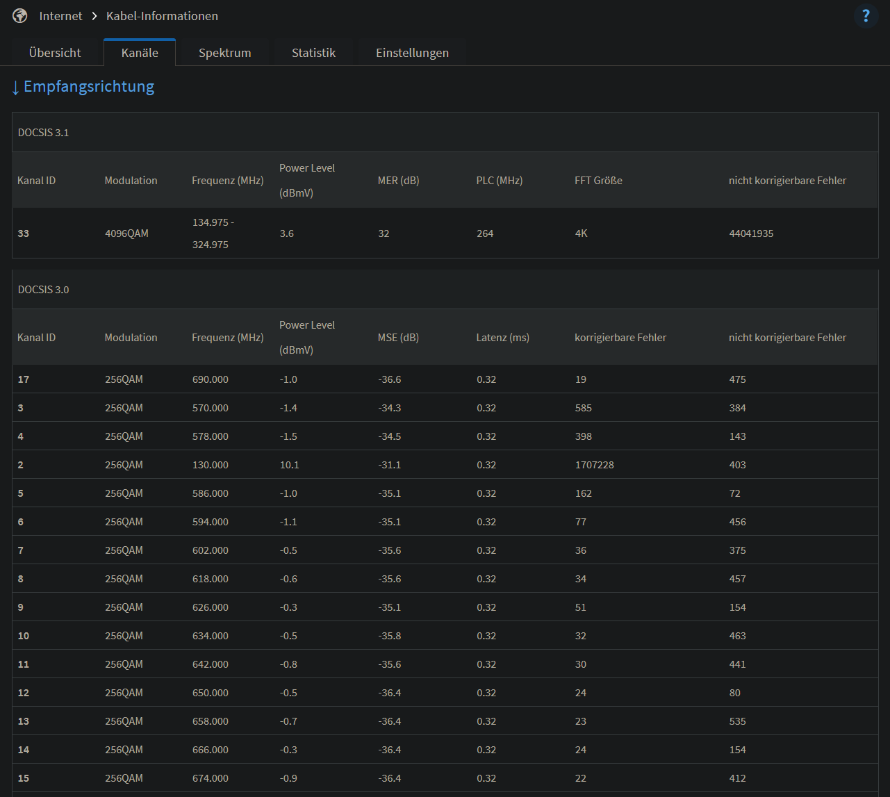Image resolution: width=890 pixels, height=797 pixels.
Task: Click frequency 658.000 cell
Action: [211, 721]
